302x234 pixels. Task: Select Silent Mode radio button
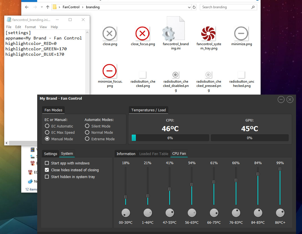point(87,126)
